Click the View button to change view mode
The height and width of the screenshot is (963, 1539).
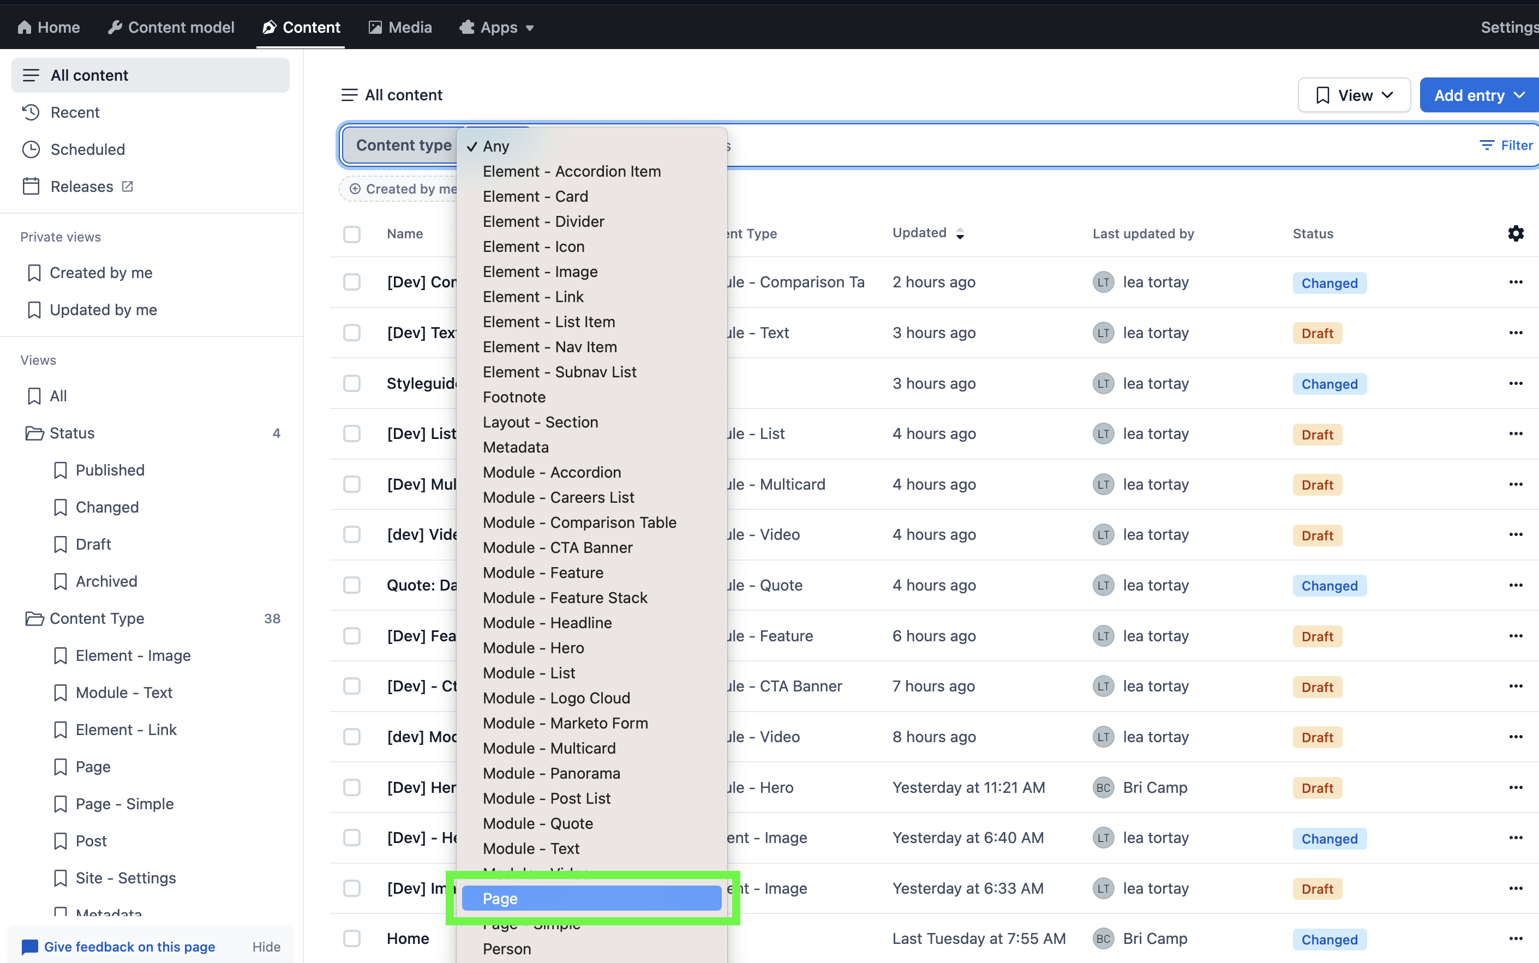click(1355, 94)
